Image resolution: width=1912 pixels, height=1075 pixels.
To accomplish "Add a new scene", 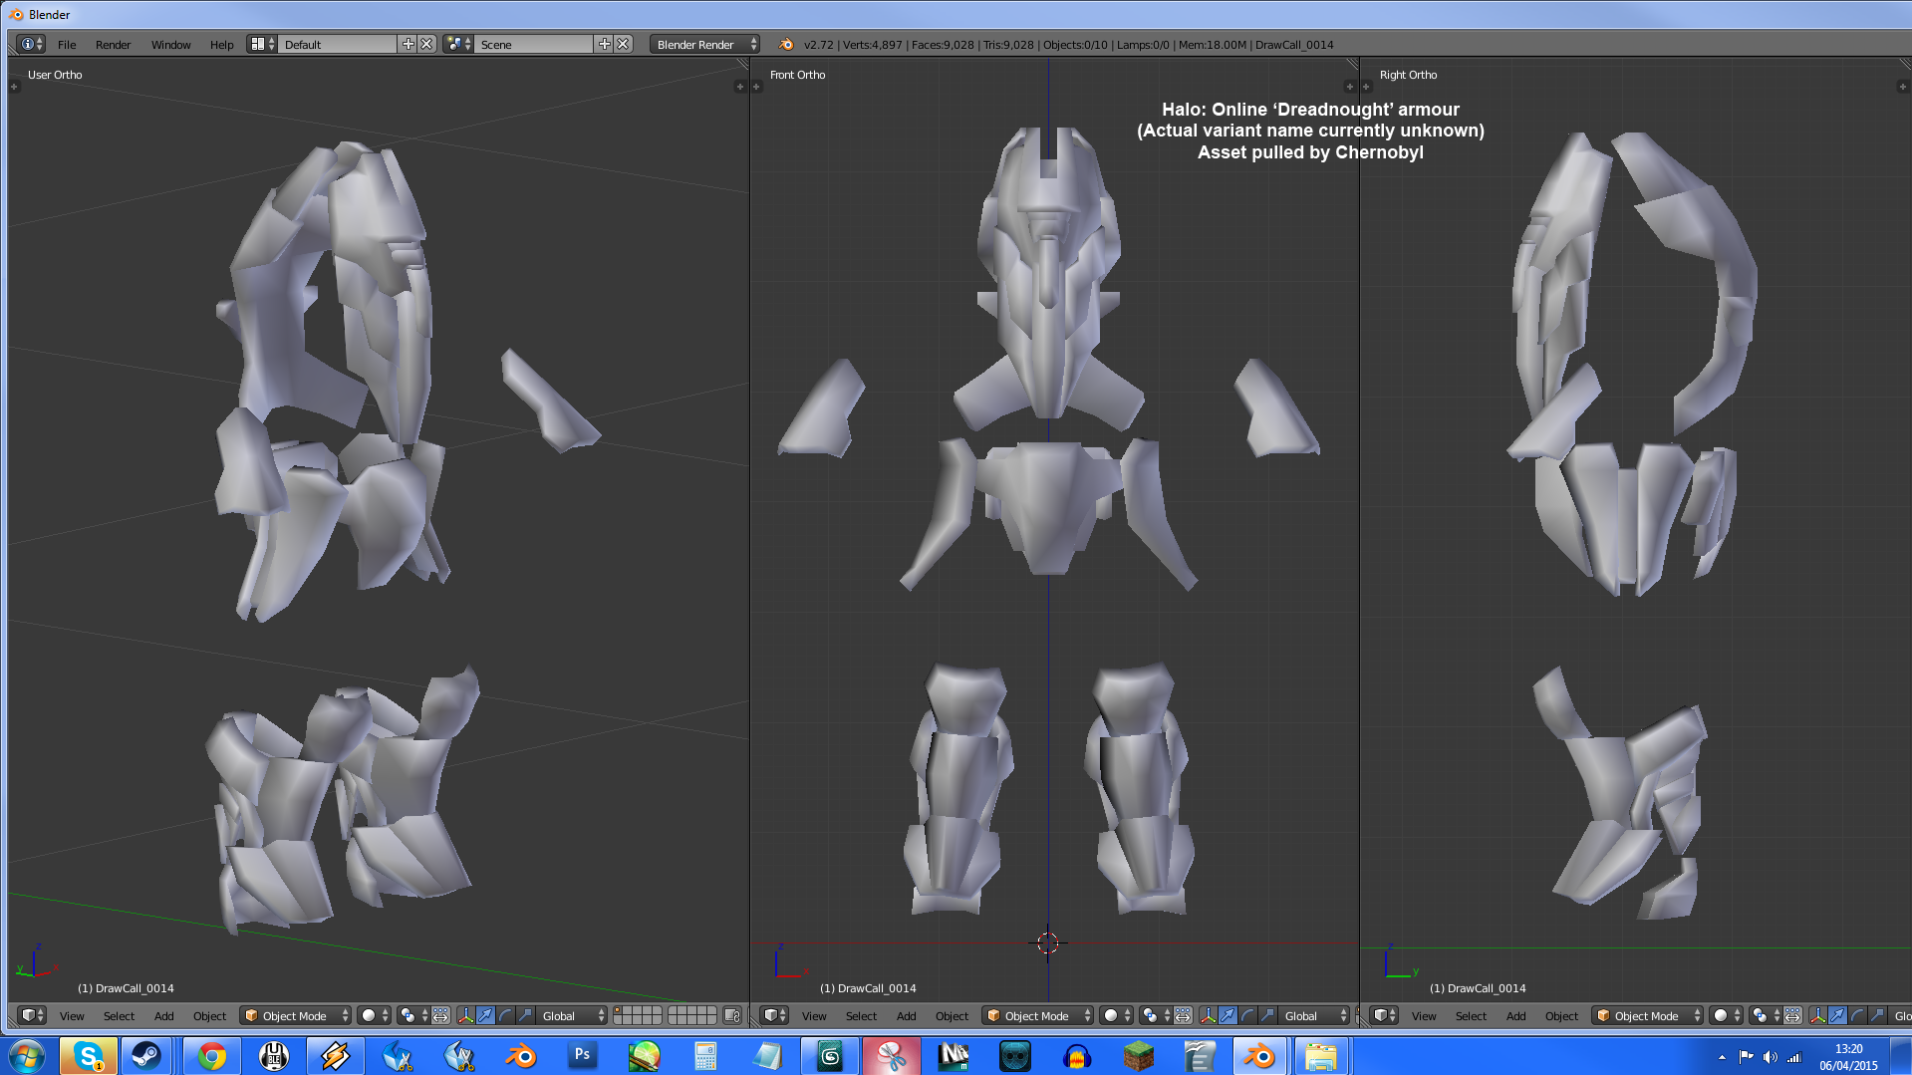I will 604,44.
